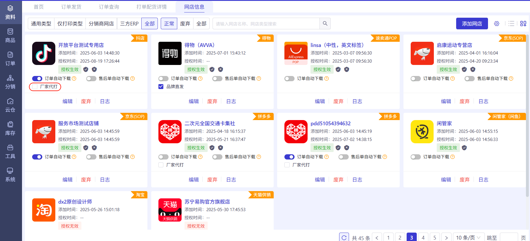The height and width of the screenshot is (241, 530).
Task: Filter stores by 三方ERP
Action: point(129,23)
